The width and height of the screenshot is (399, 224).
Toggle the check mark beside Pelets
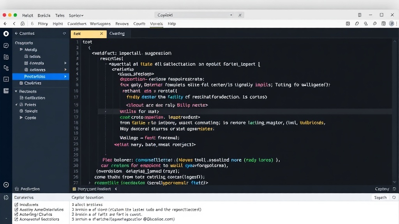click(16, 104)
